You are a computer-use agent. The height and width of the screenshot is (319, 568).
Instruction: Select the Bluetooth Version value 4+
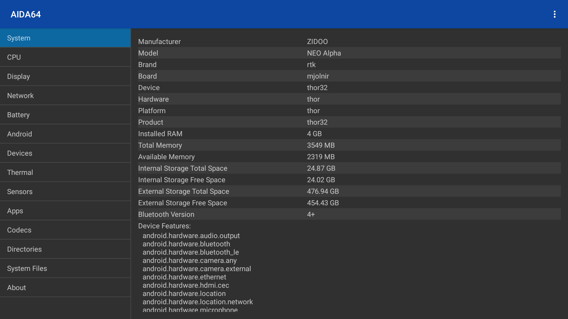[x=311, y=214]
